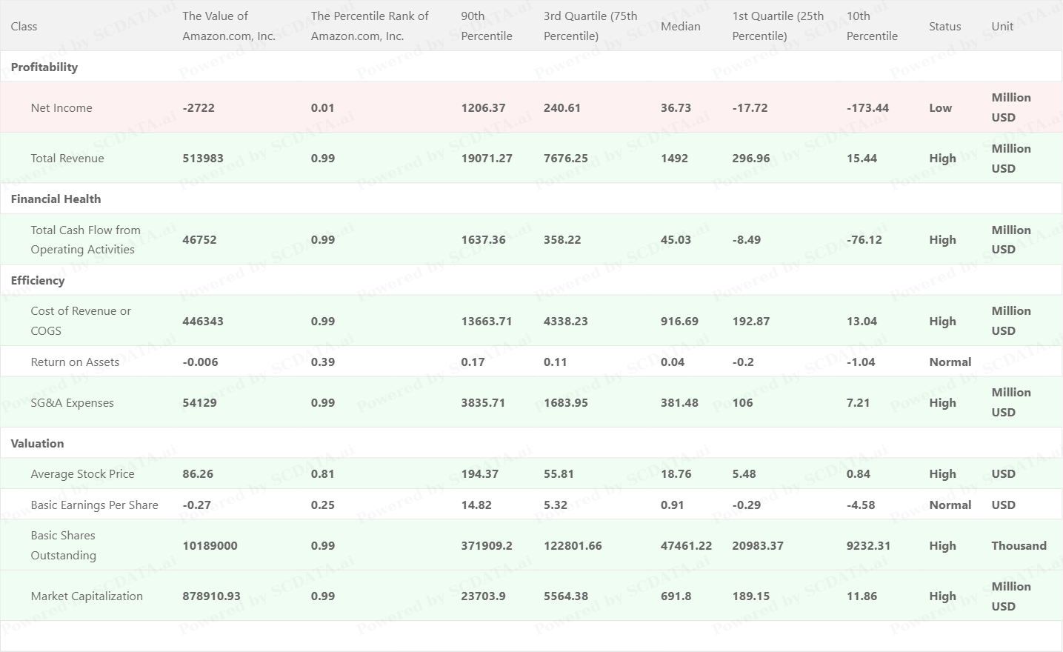Click Basic Shares median value 47461.22
This screenshot has width=1063, height=652.
click(686, 545)
